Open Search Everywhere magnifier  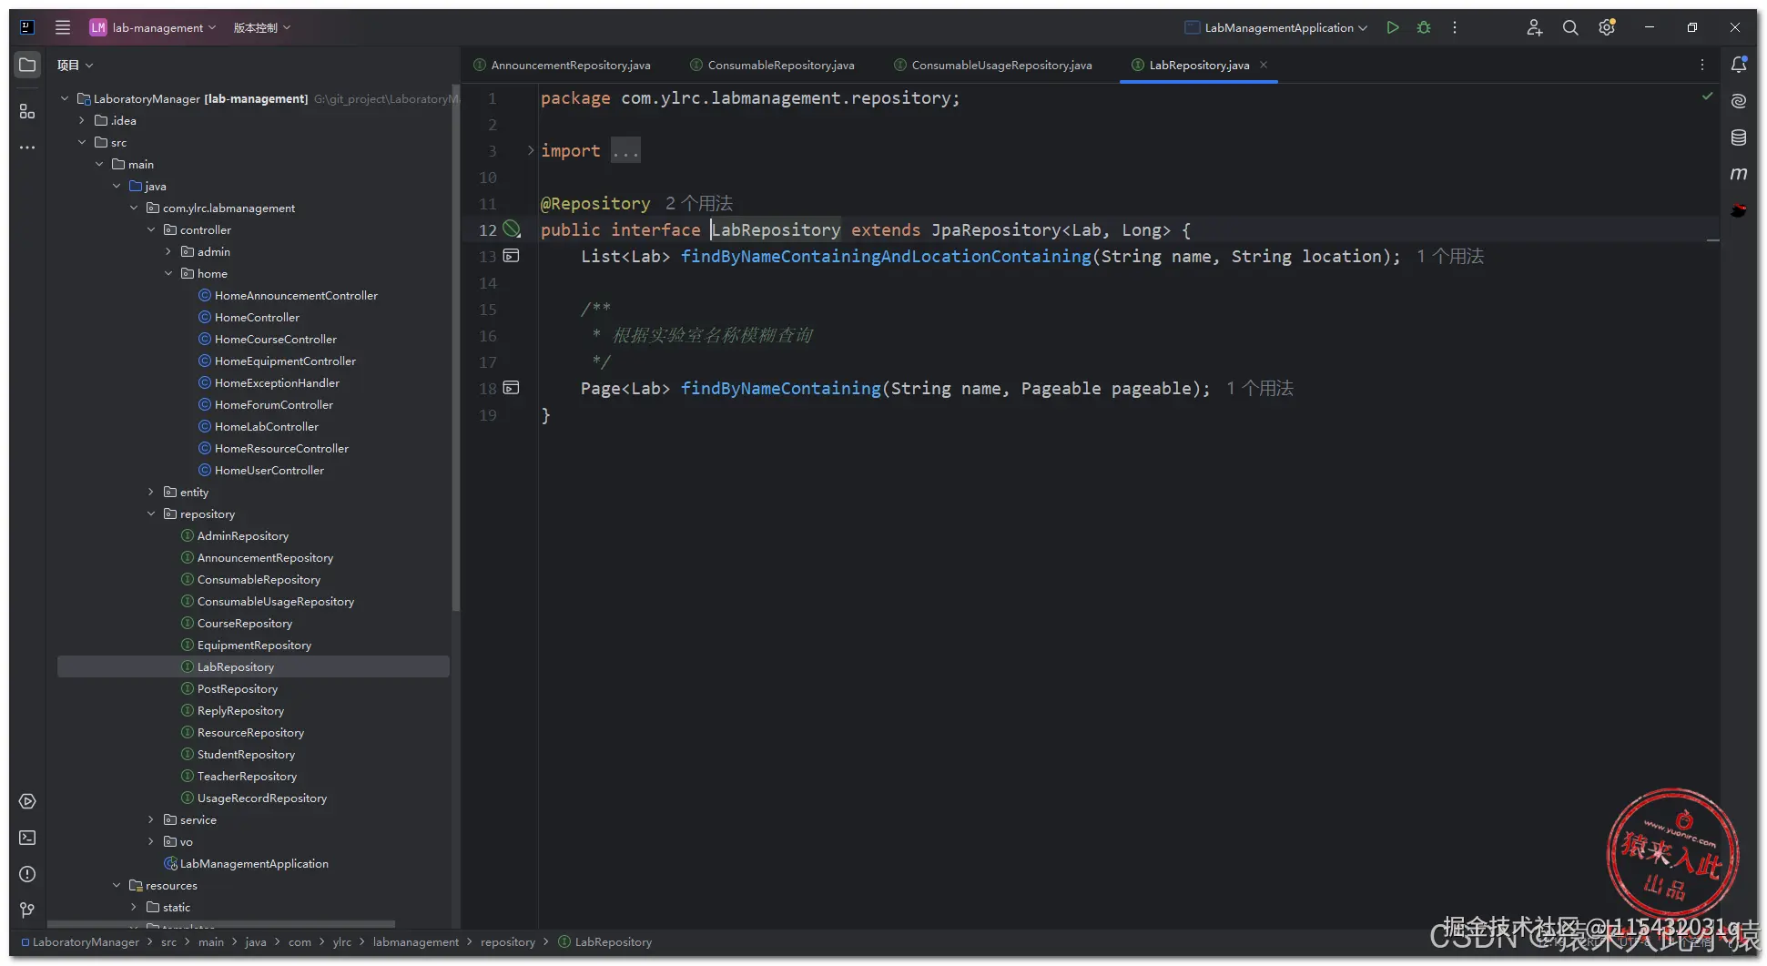1570,27
